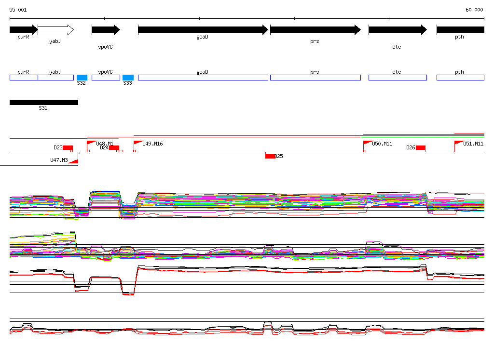Click the S31 label text
This screenshot has height=344, width=494.
[43, 108]
